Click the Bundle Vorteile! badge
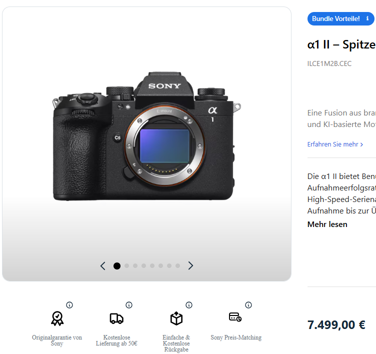Viewport: 376px width, 354px height. (336, 18)
